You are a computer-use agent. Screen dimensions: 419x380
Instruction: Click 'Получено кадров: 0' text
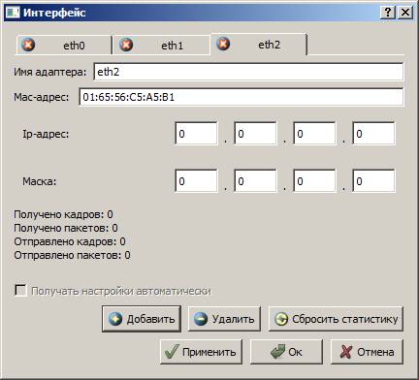pyautogui.click(x=63, y=214)
